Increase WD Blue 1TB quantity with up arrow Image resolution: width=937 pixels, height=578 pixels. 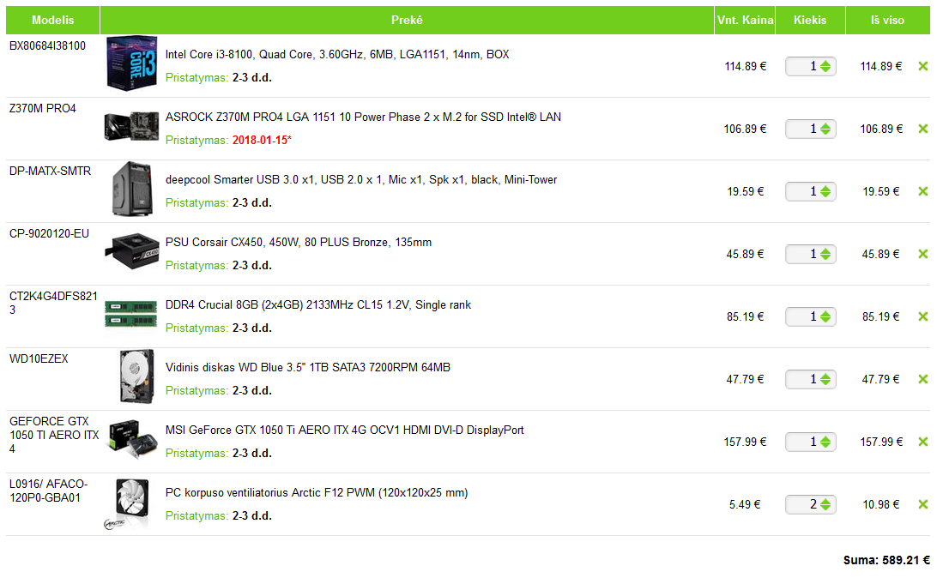tap(825, 376)
